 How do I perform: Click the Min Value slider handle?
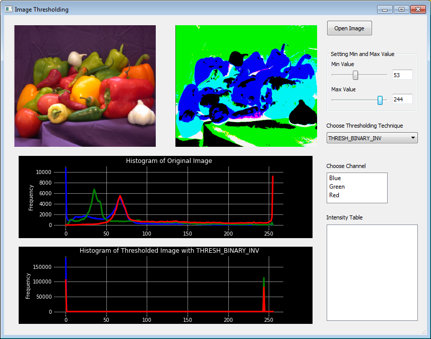[355, 74]
